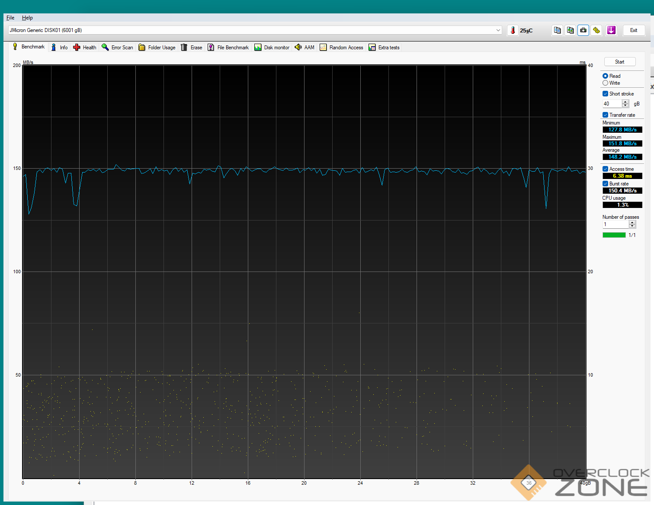Switch to the Random Access tab

pos(342,48)
